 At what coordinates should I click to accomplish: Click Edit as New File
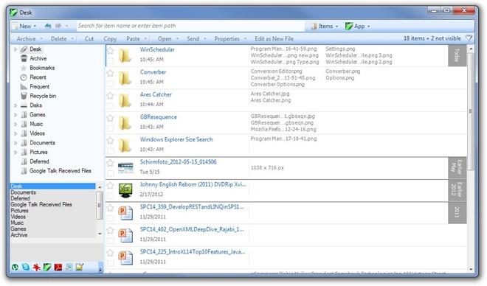click(x=274, y=39)
